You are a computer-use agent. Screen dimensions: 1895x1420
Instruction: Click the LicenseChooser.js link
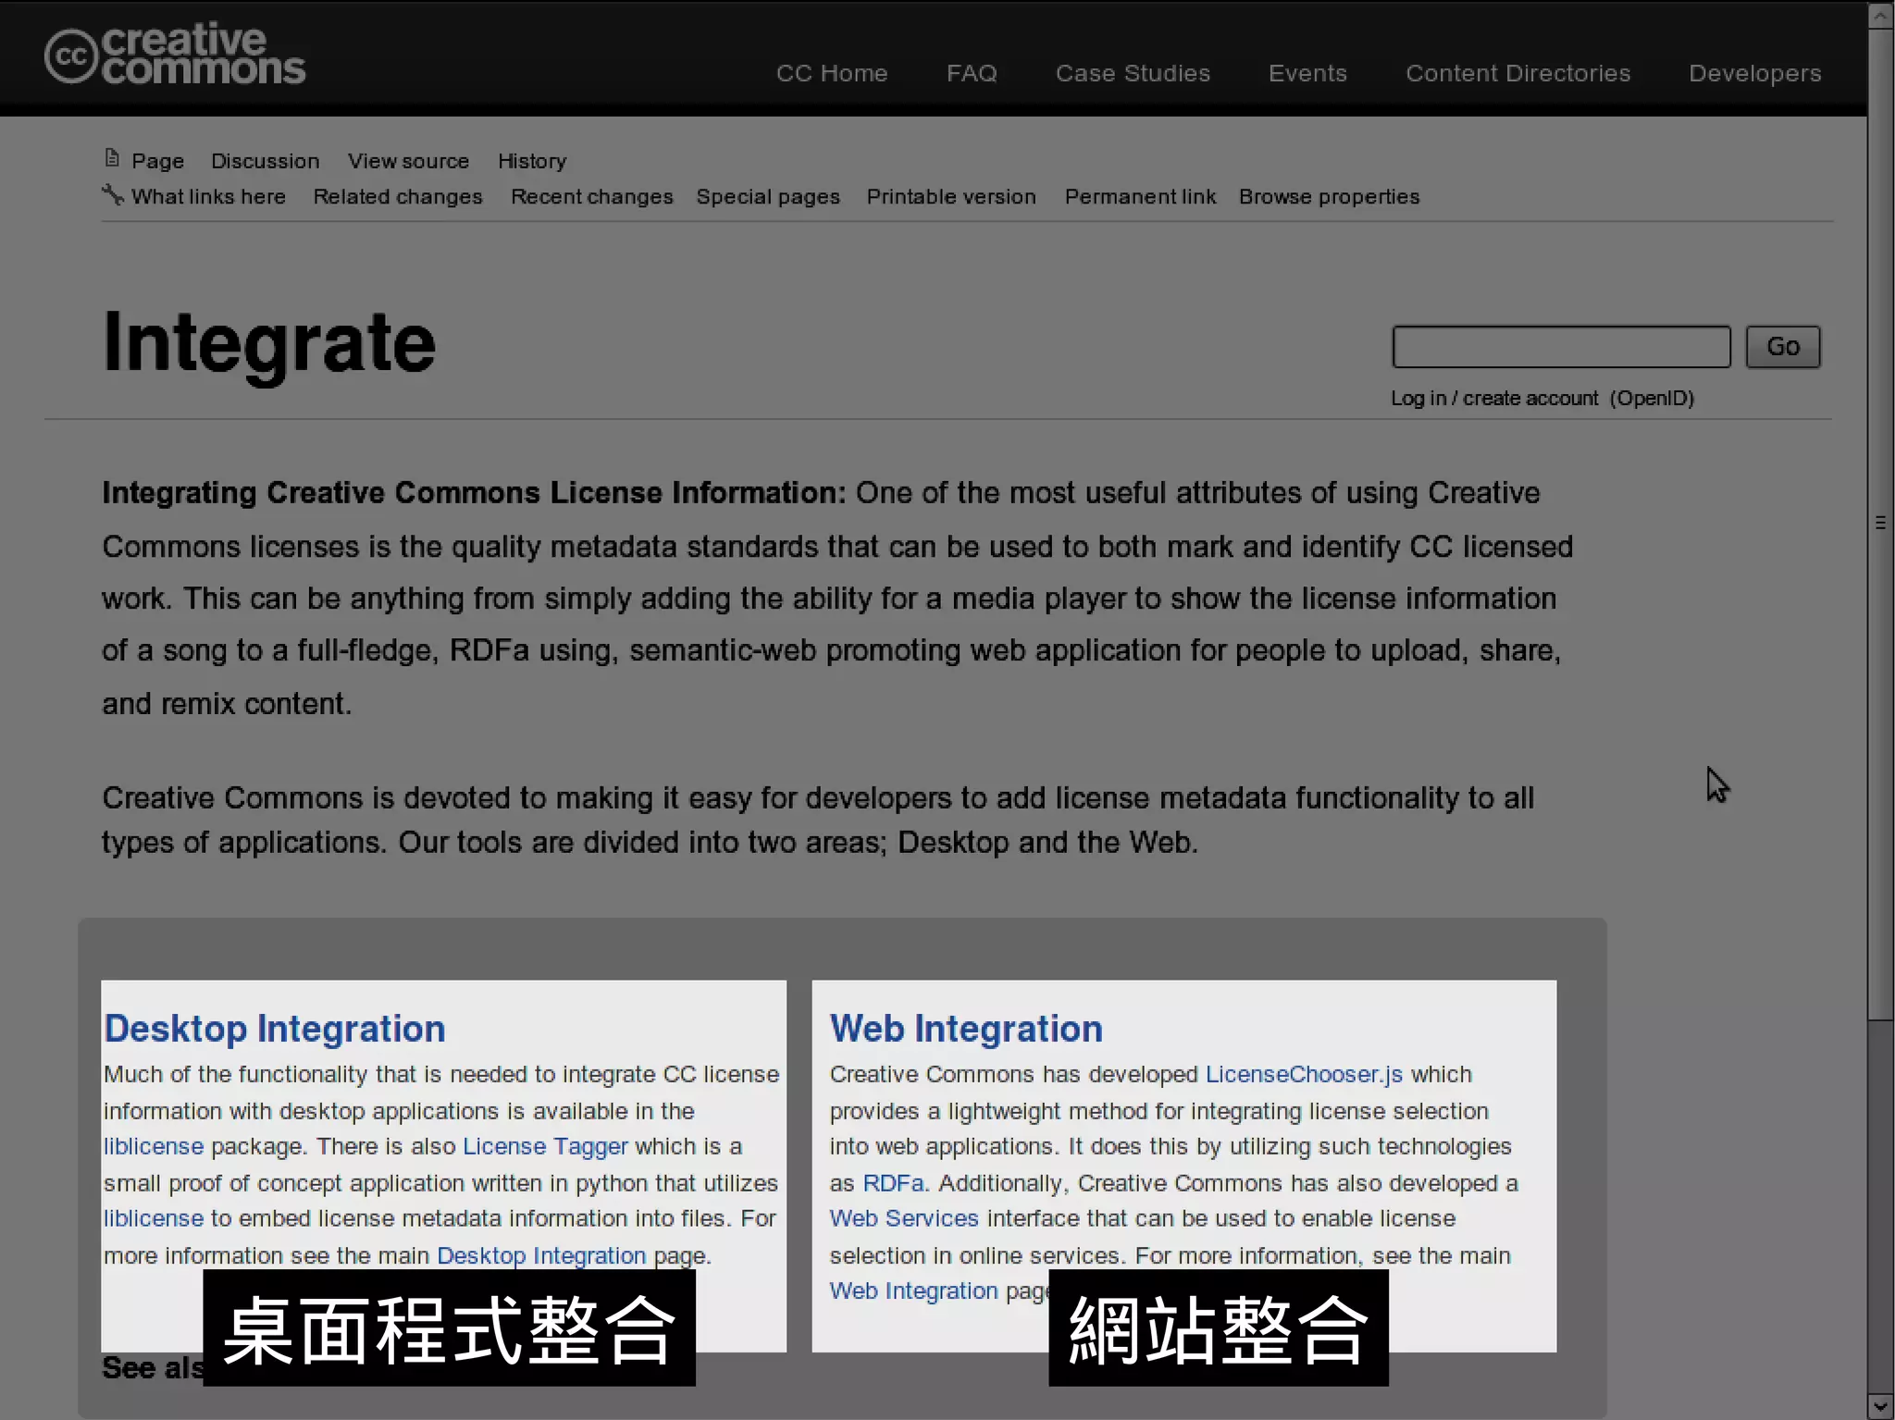(1304, 1074)
